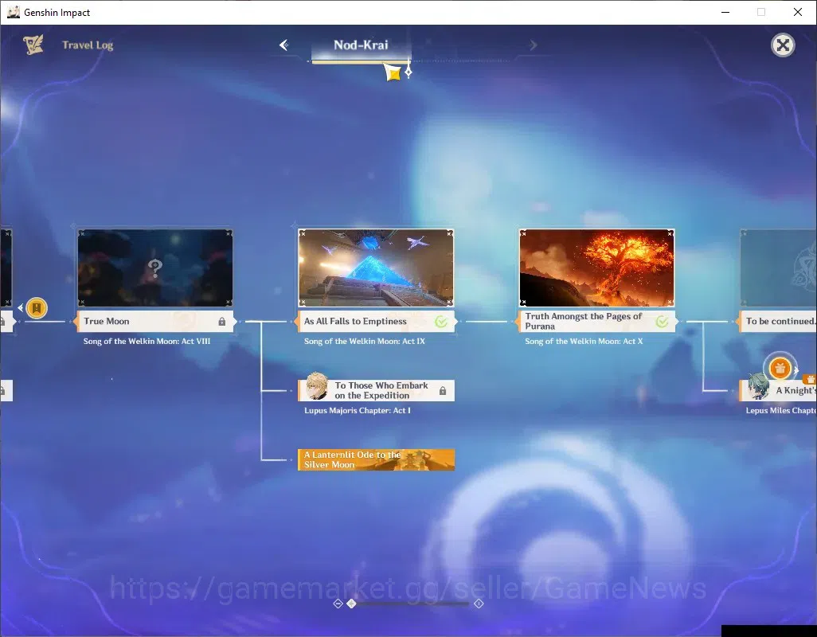Go to next region with right arrow

[533, 45]
